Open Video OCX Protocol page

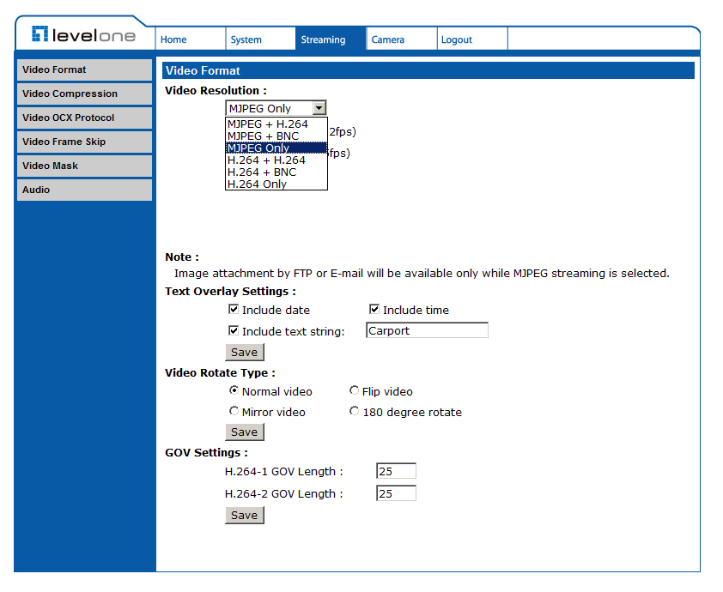point(84,118)
